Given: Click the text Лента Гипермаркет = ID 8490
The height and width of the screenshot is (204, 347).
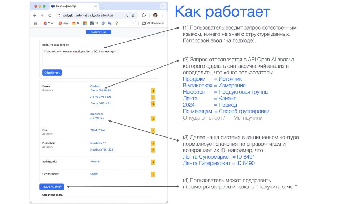Looking at the screenshot, I should point(219,163).
